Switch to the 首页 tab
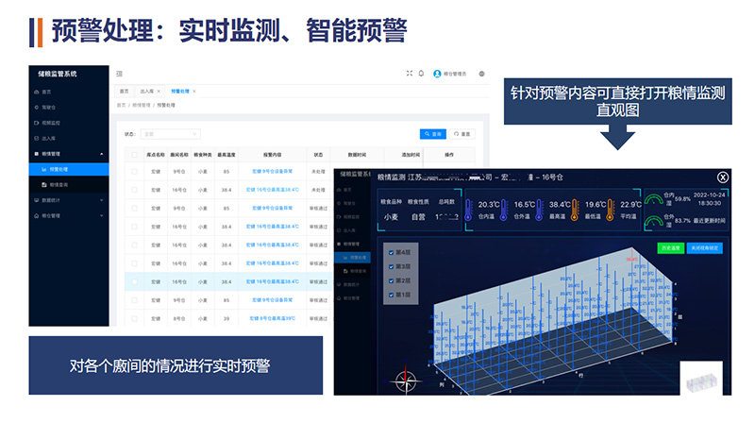Viewport: 755px width, 423px height. [x=125, y=91]
